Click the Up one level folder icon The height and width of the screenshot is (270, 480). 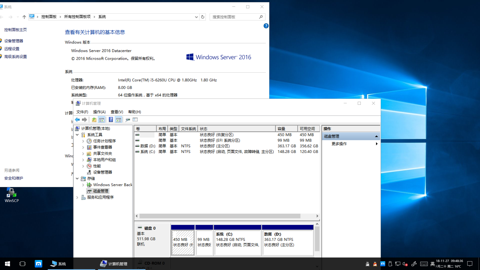[x=94, y=120]
